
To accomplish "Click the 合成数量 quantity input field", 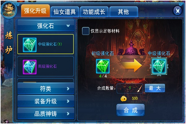I will tap(130, 88).
